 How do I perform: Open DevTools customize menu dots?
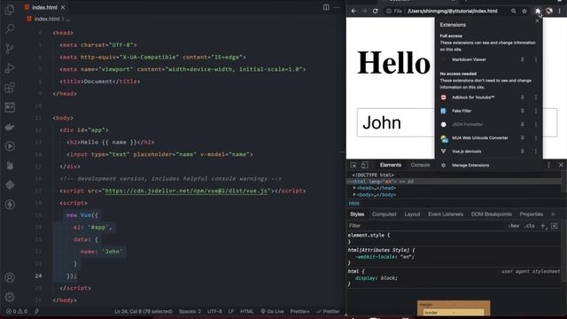(x=549, y=166)
